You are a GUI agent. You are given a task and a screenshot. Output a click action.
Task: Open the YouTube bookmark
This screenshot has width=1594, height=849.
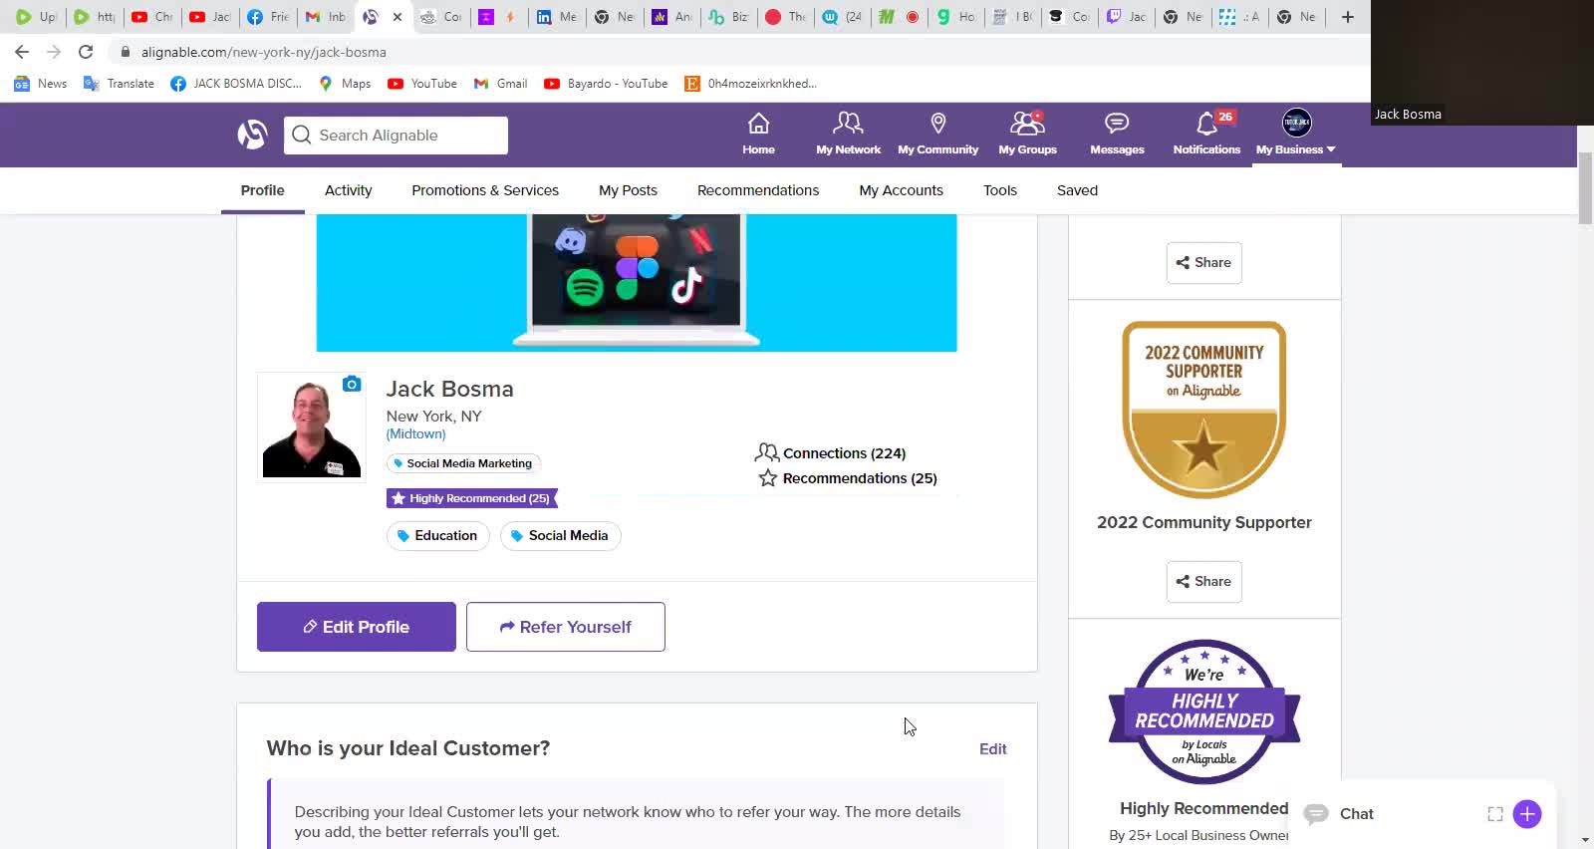click(x=422, y=84)
